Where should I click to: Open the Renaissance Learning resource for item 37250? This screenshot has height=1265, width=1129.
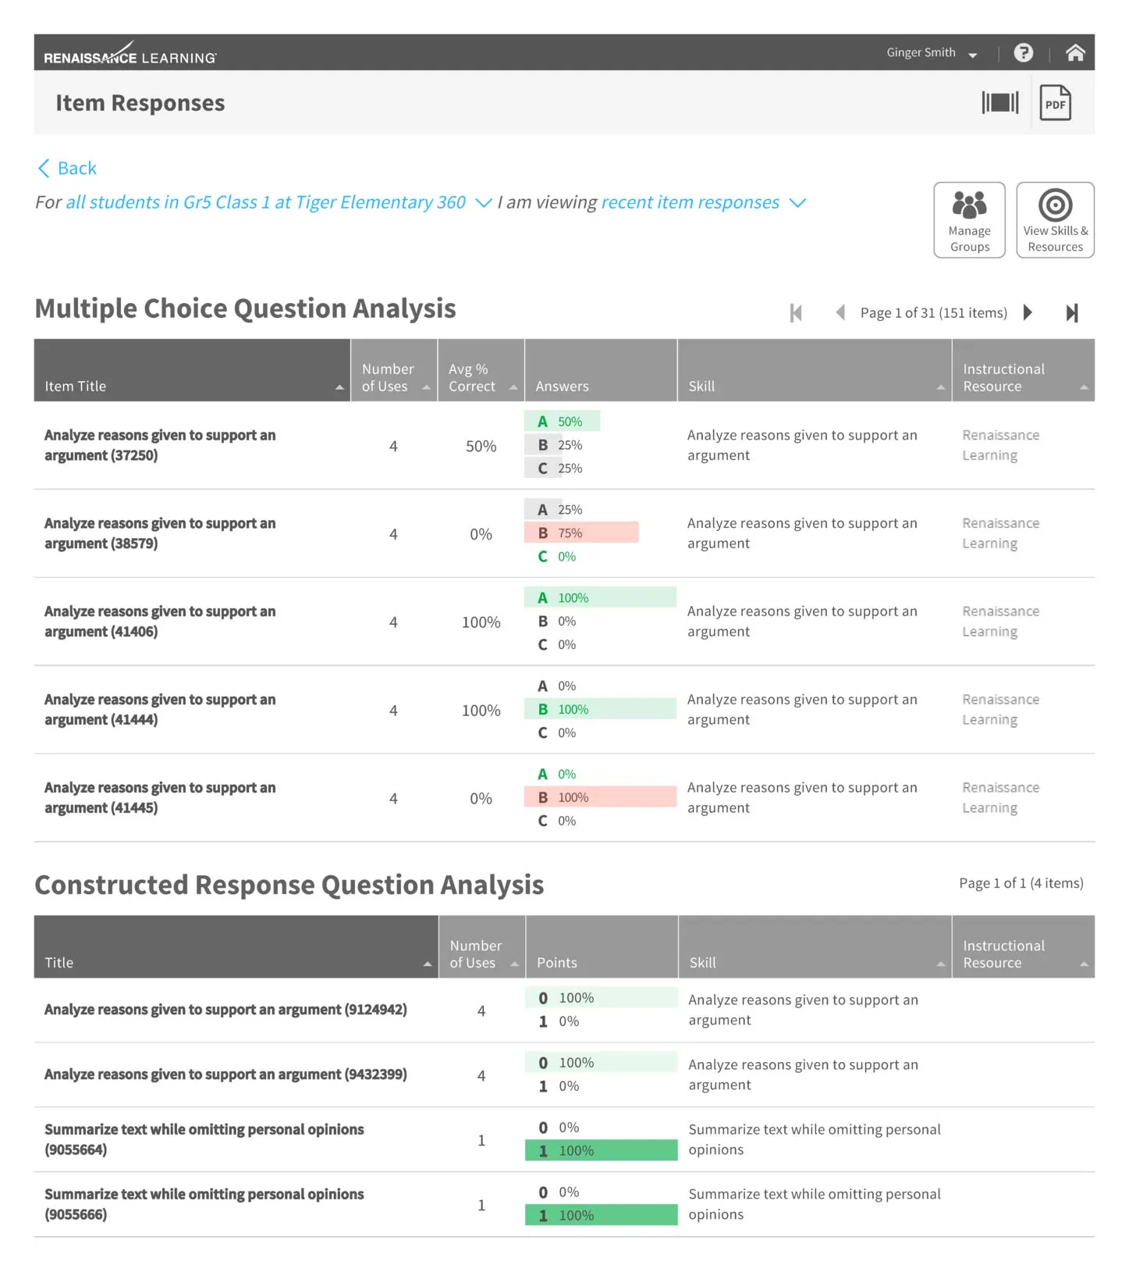click(x=1000, y=445)
